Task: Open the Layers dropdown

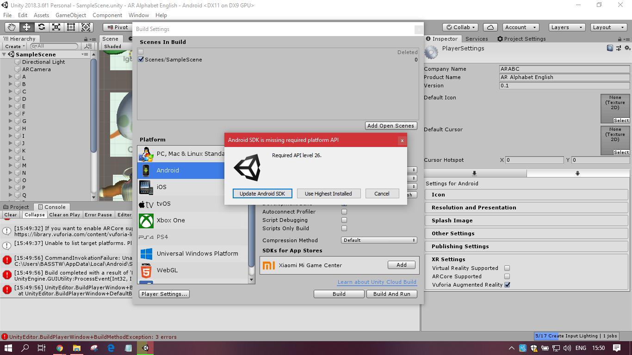Action: (x=567, y=27)
